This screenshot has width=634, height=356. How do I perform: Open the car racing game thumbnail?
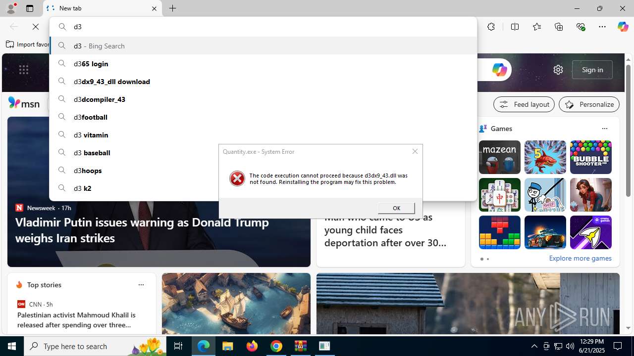point(545,232)
